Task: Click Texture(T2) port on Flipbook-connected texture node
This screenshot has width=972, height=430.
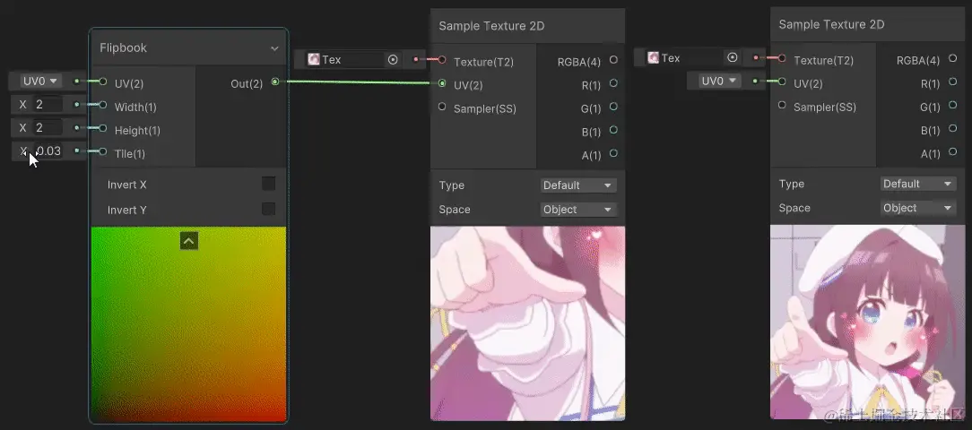Action: pyautogui.click(x=442, y=60)
